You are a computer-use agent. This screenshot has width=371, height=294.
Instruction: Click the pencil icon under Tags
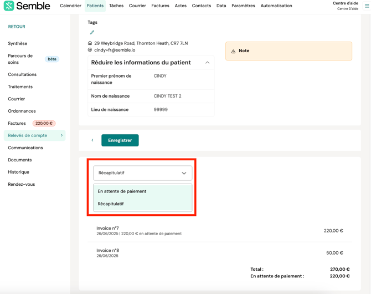[x=92, y=32]
